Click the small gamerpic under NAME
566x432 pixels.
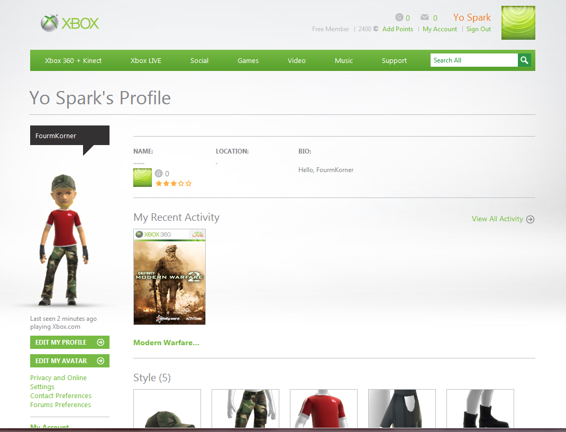142,177
